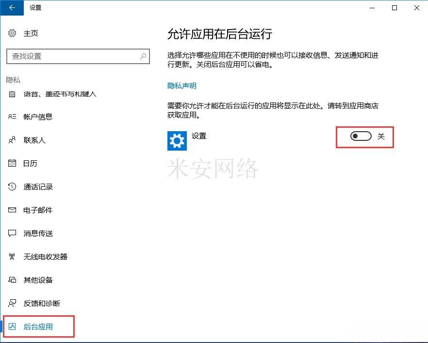Open 消息传送 privacy settings
Screen dimensions: 428x343
click(38, 233)
